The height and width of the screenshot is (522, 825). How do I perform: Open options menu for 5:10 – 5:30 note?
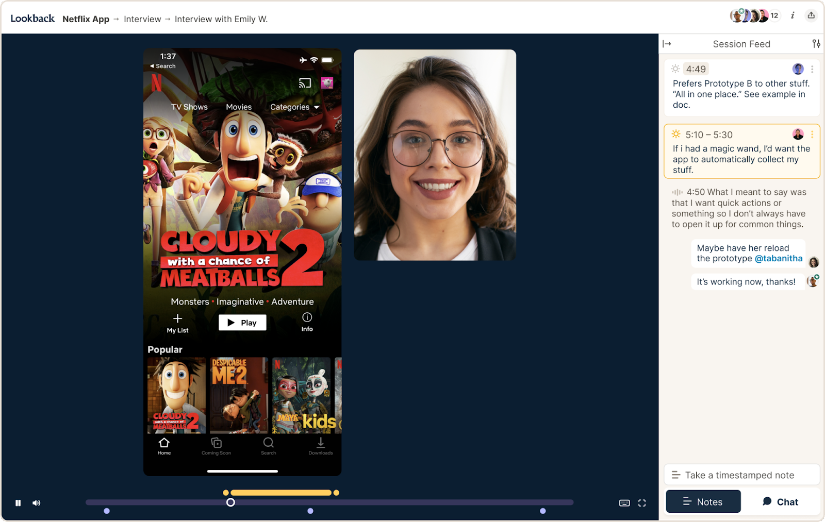pos(812,134)
